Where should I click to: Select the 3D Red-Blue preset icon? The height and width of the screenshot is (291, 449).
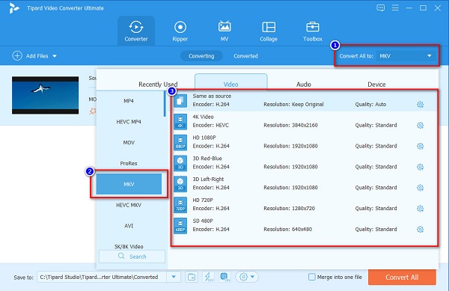pyautogui.click(x=180, y=163)
